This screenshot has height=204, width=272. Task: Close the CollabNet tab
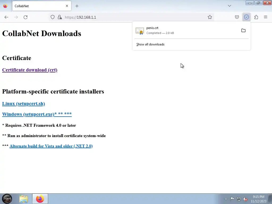[x=67, y=6]
